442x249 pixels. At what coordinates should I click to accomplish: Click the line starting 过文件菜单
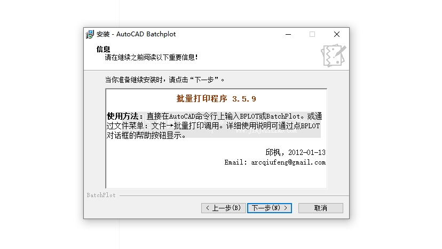(213, 126)
